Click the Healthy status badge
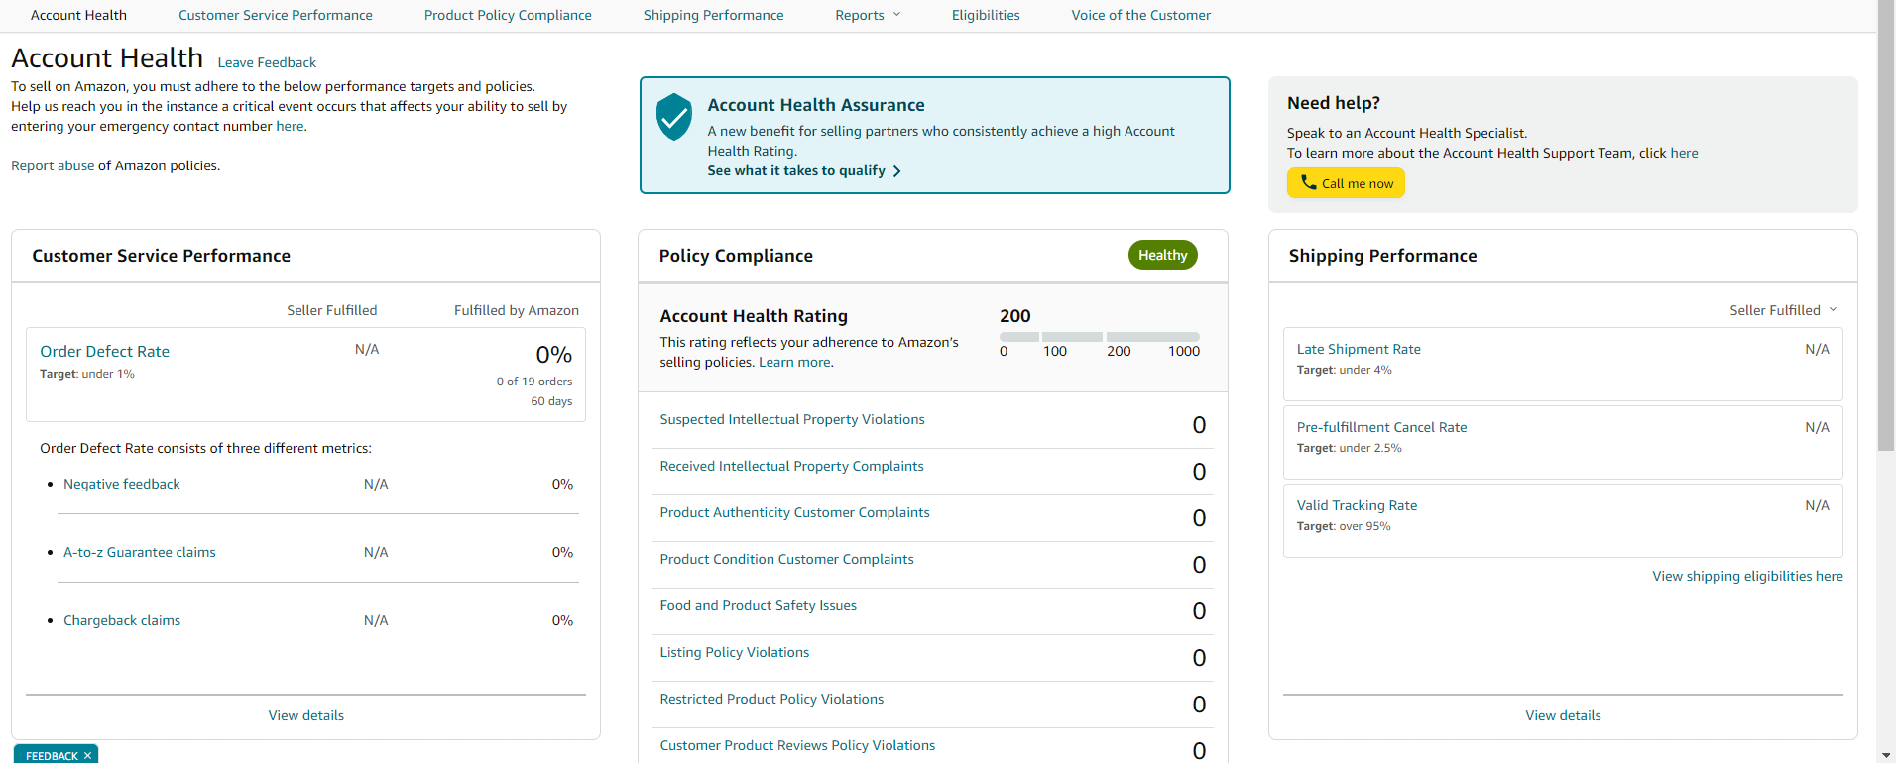The image size is (1896, 763). [1163, 255]
